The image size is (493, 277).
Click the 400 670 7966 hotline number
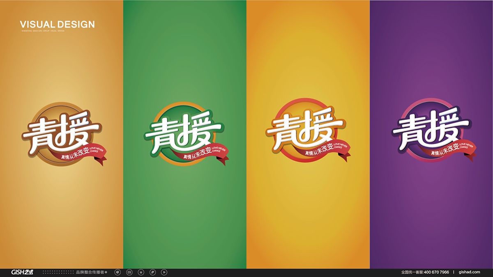coord(436,272)
